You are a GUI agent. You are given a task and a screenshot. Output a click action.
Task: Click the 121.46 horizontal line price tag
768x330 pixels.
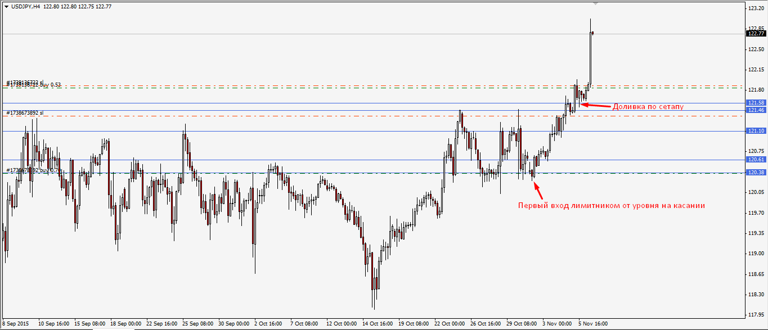tap(756, 110)
